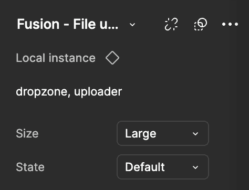Click the word uploader in the description
249x190 pixels.
(98, 92)
